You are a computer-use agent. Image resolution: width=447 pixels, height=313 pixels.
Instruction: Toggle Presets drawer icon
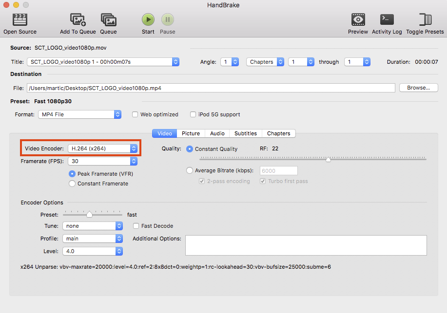click(425, 19)
